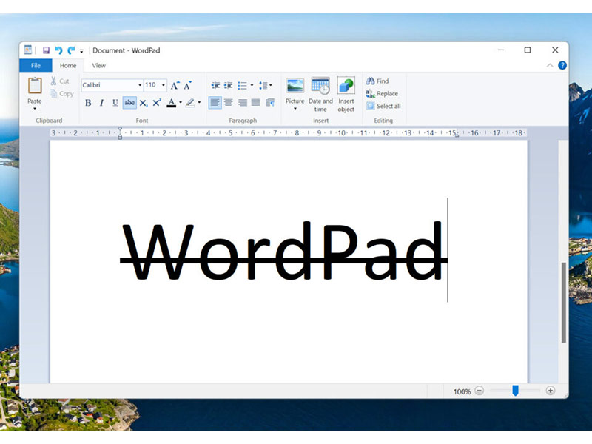
Task: Click the font size field showing 110
Action: (x=152, y=85)
